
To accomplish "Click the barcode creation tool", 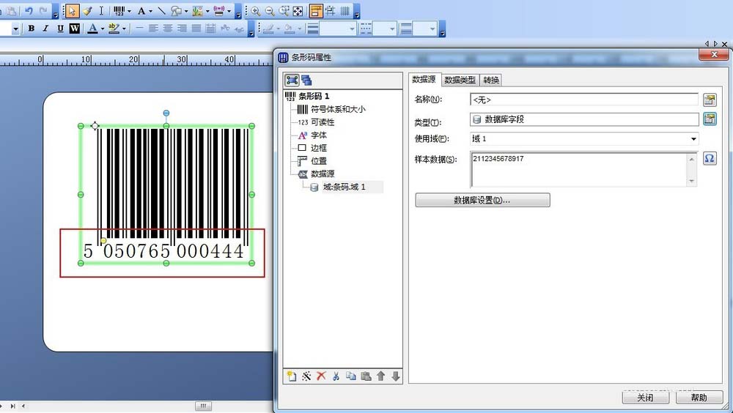I will [x=119, y=11].
